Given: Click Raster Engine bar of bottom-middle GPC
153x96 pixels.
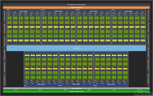Looking at the screenshot, I should click(x=76, y=84).
